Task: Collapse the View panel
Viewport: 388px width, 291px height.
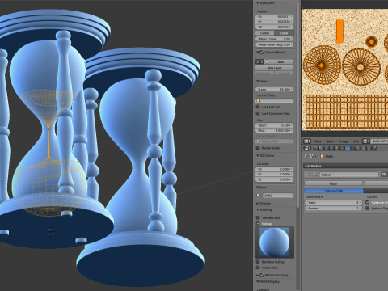Action: pos(258,81)
